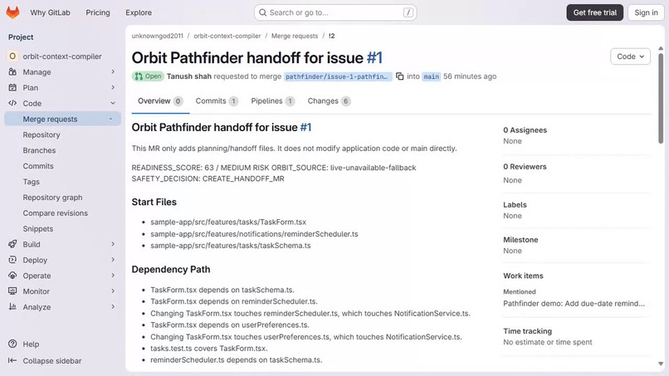
Task: Click the Build rocket icon
Action: 12,244
